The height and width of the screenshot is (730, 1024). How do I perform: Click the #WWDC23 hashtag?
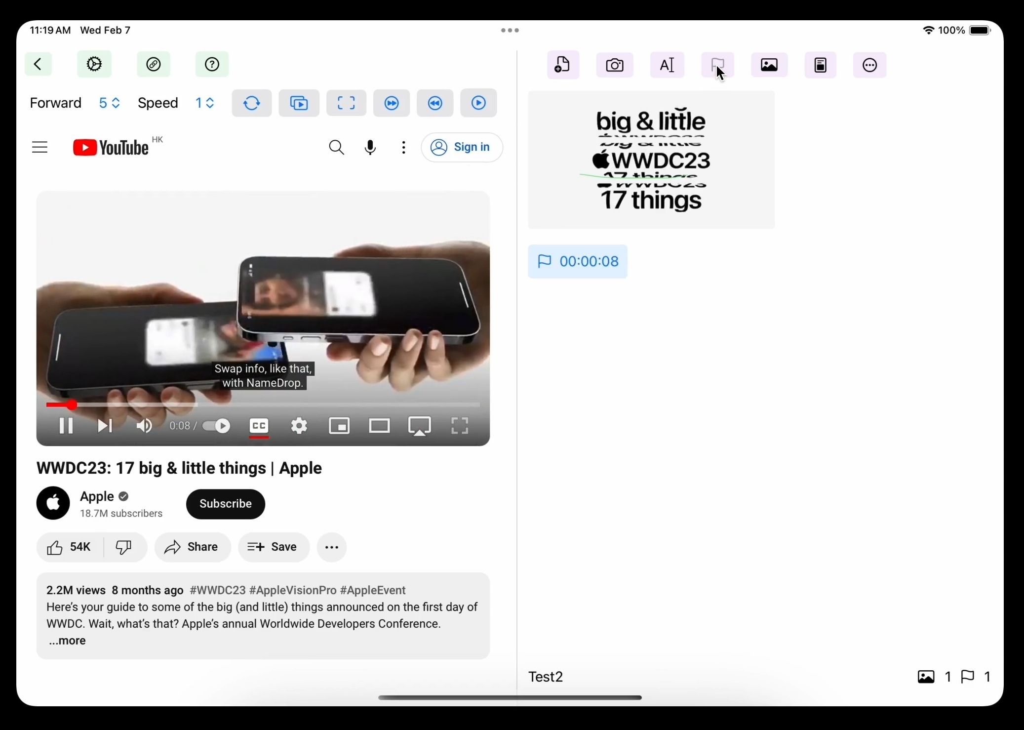218,591
